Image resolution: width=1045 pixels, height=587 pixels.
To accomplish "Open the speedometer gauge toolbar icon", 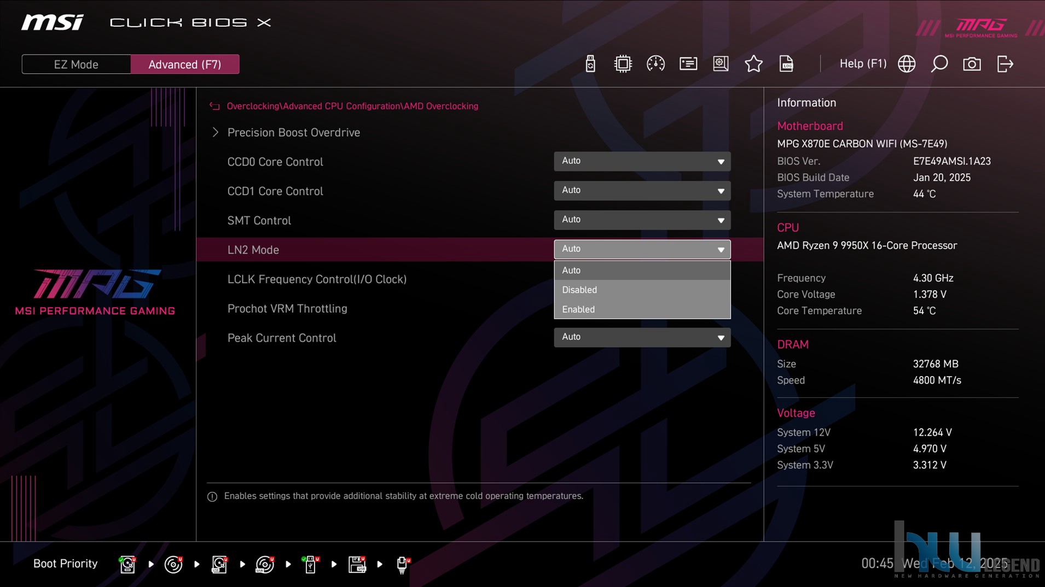I will click(655, 64).
